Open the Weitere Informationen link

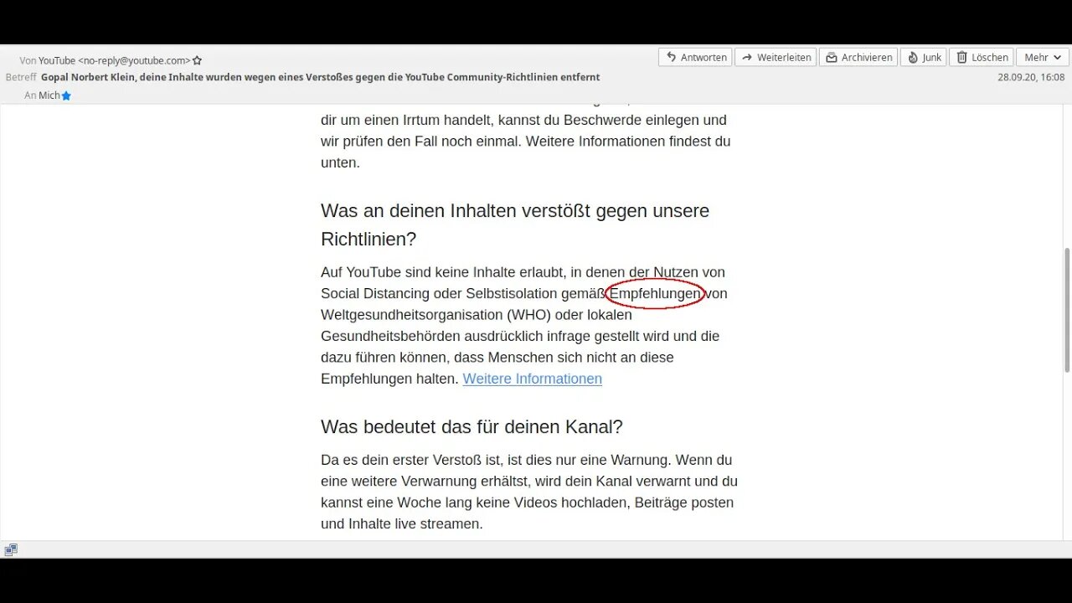(533, 379)
